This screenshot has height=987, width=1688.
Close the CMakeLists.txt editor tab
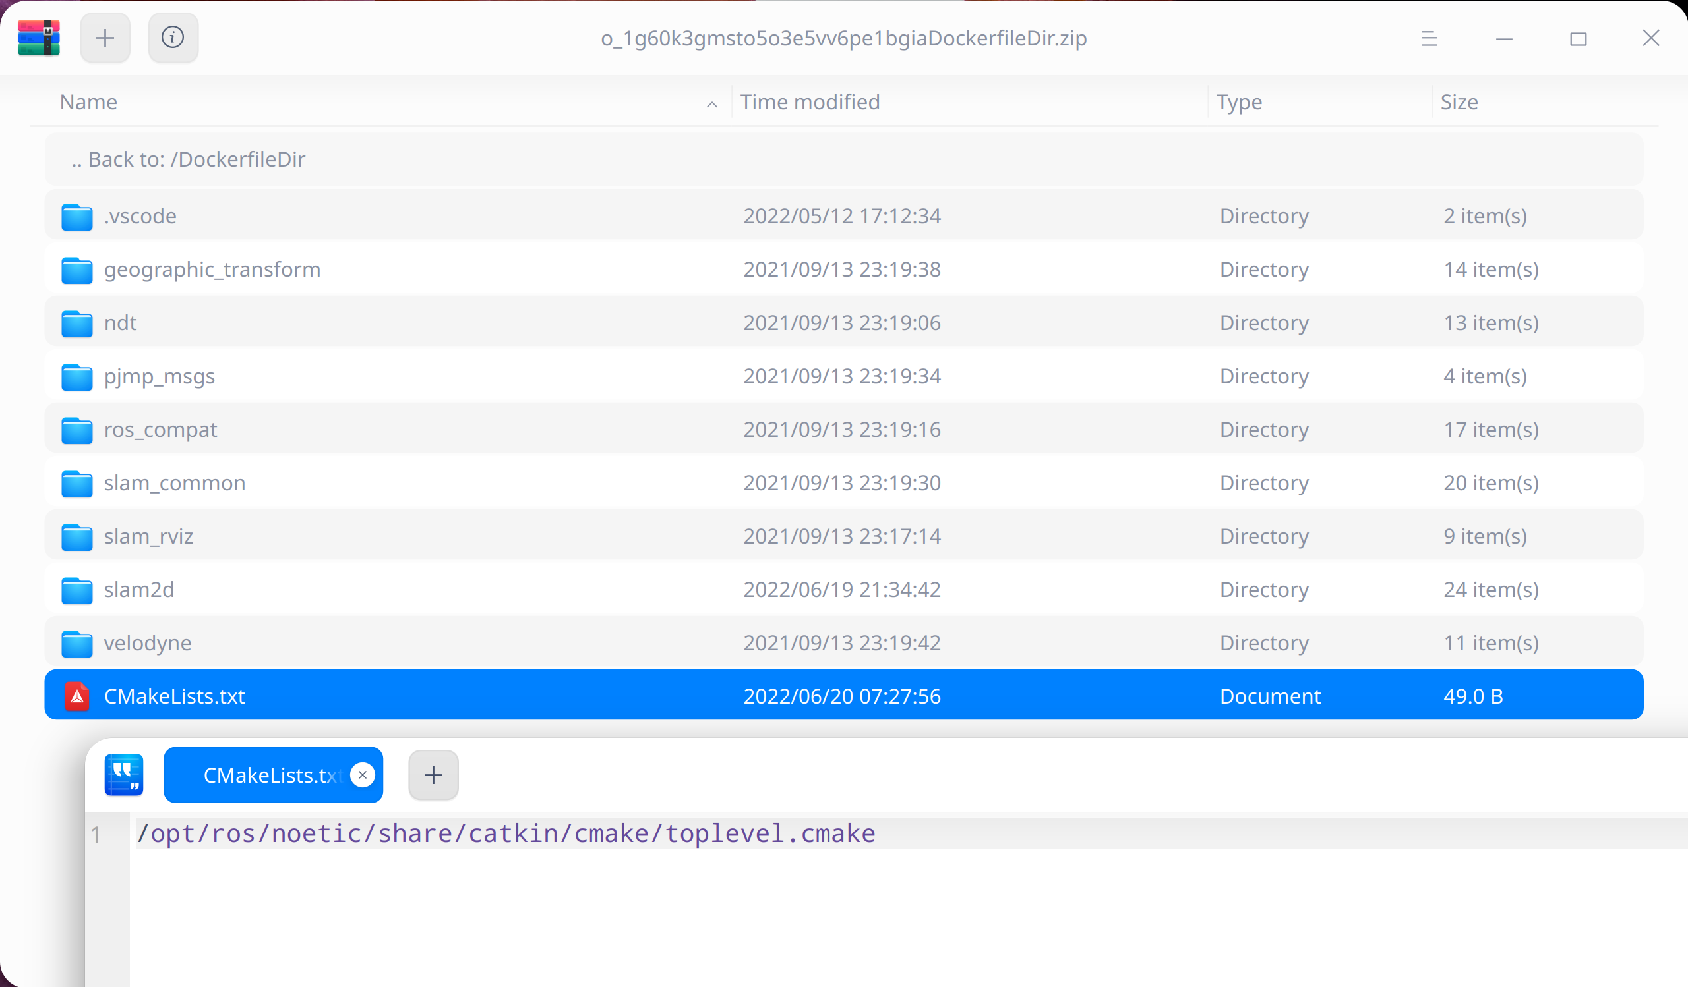[363, 775]
